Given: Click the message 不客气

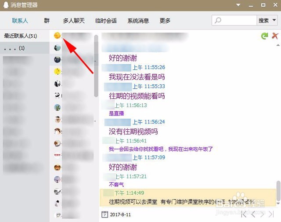Looking at the screenshot, I should pos(116,185).
